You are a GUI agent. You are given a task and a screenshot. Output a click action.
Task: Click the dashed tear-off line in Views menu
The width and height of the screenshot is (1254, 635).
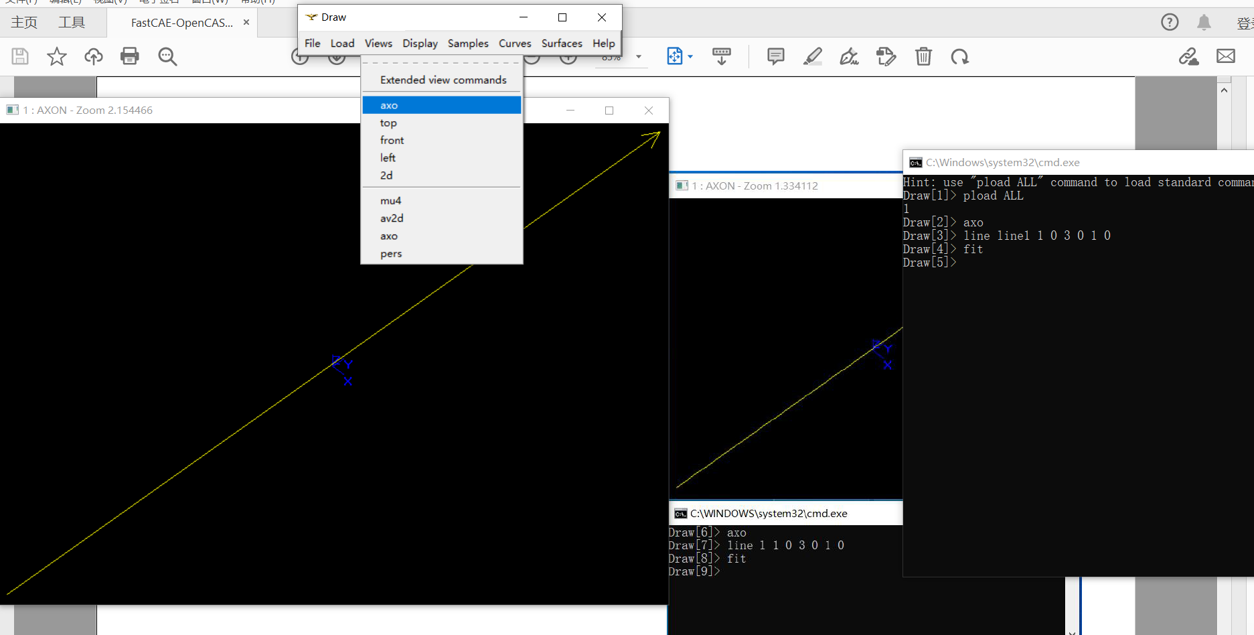[x=442, y=62]
